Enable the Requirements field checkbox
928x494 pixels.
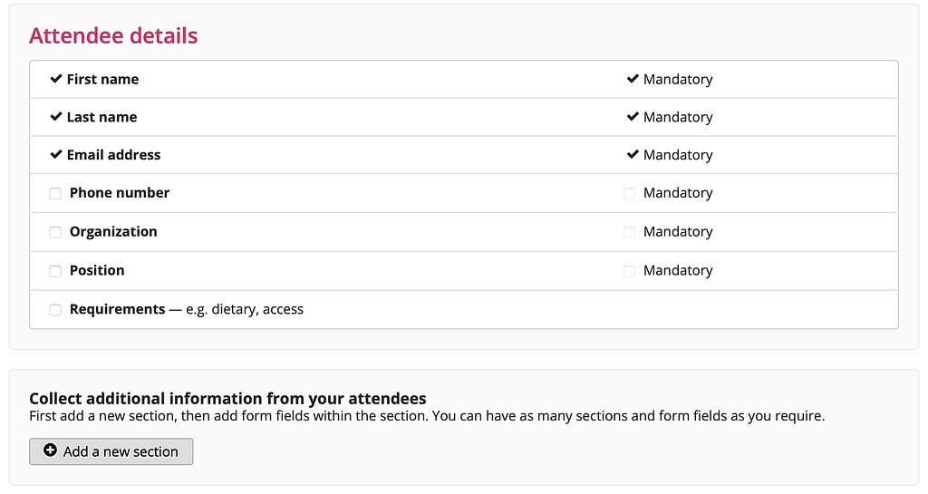tap(55, 310)
